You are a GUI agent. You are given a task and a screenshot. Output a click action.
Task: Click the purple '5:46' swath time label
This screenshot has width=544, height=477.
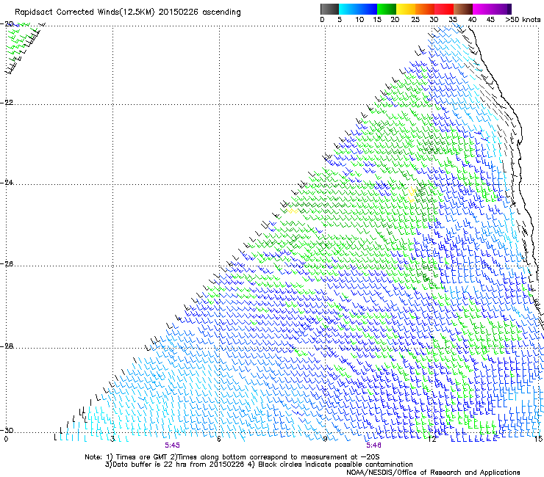tap(373, 445)
